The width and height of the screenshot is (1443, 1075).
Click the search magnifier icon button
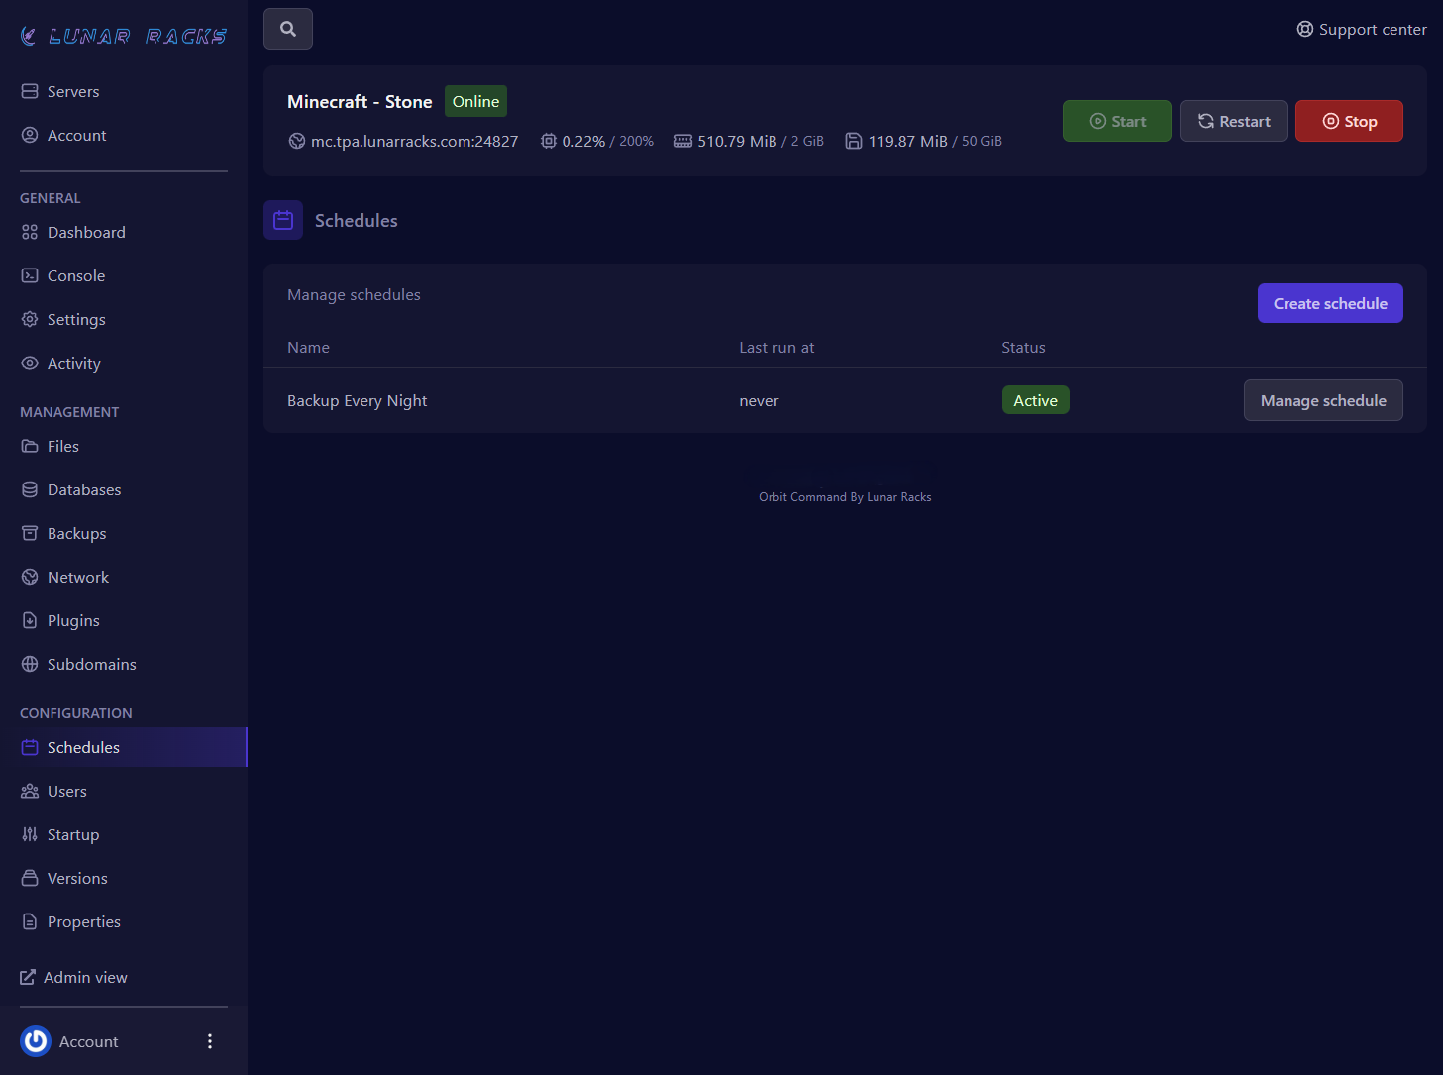point(288,29)
